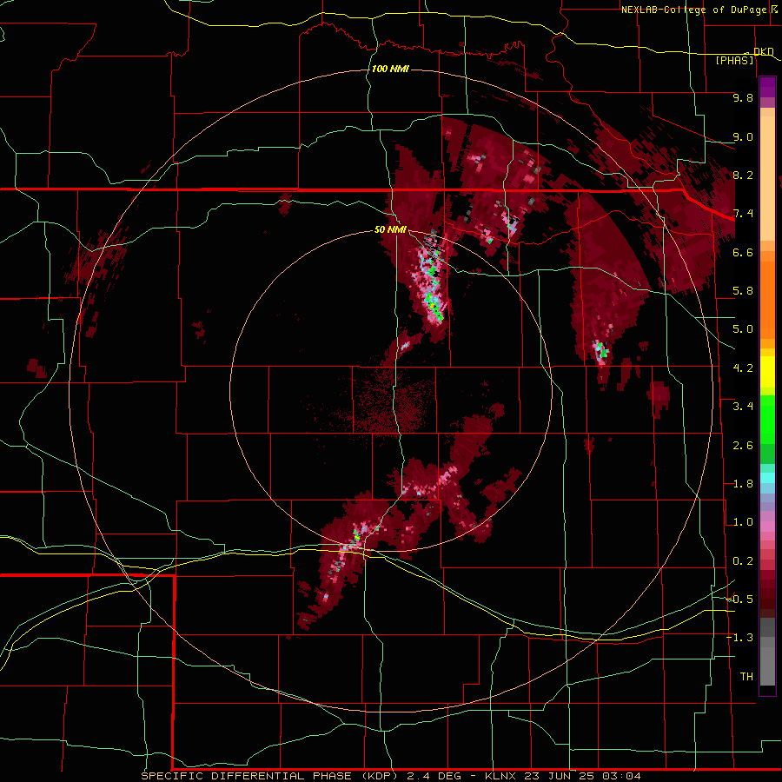The width and height of the screenshot is (782, 782).
Task: Click the pink segment of the colorbar
Action: [767, 527]
